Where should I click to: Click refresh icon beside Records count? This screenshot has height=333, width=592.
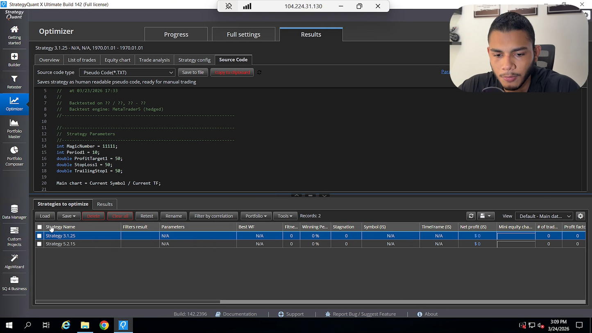[471, 216]
